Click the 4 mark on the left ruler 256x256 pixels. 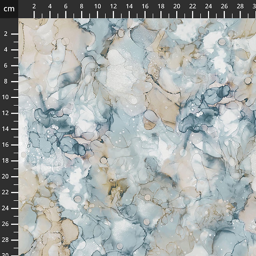[x=6, y=50]
